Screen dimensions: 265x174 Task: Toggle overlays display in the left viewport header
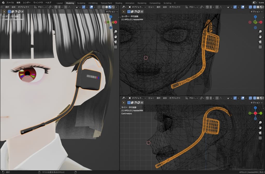(92, 7)
